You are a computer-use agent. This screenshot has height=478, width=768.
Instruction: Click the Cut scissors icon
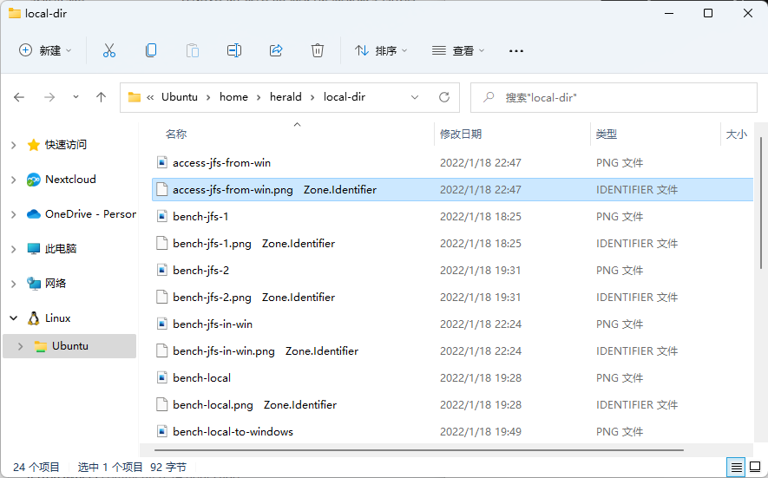pos(108,50)
